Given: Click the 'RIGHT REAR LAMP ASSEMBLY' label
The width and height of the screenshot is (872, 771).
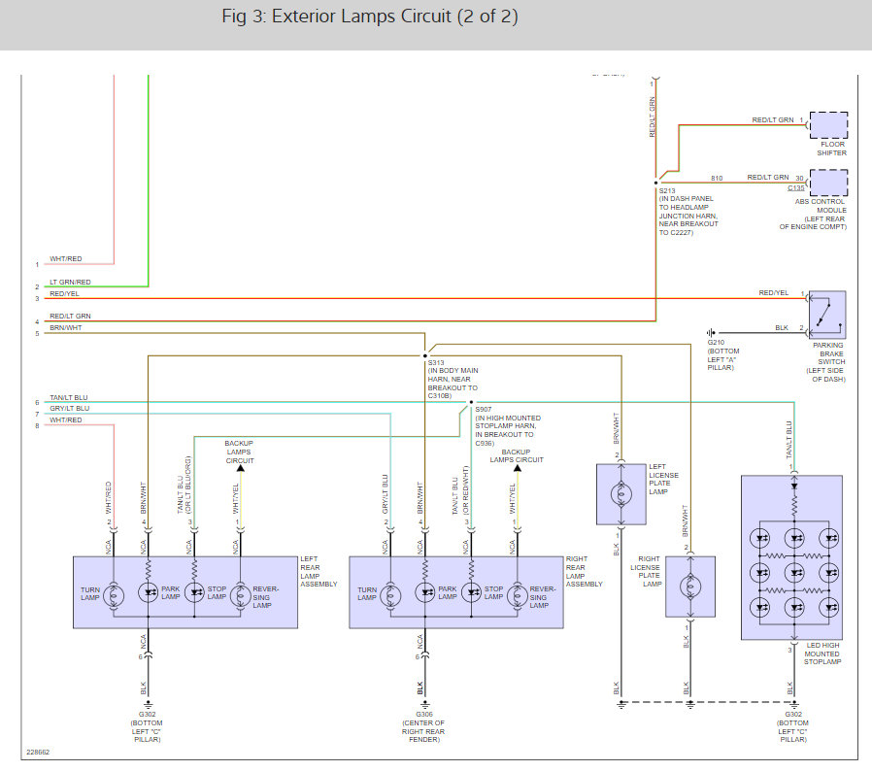Looking at the screenshot, I should point(584,571).
